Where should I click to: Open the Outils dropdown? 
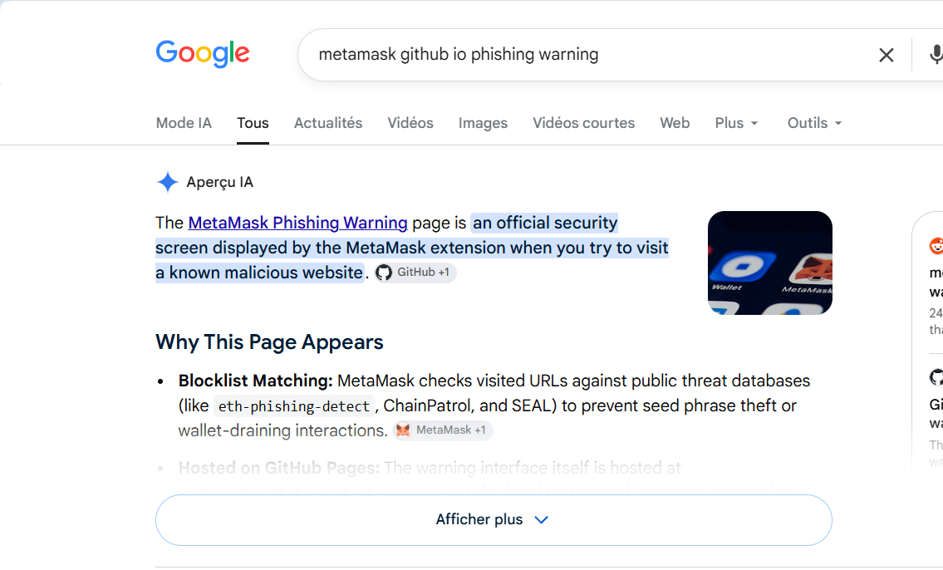[814, 123]
